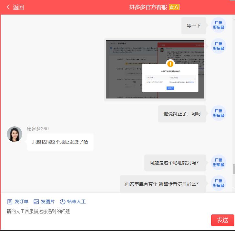End the human agent session with 结束人工
235x231 pixels.
click(x=73, y=202)
